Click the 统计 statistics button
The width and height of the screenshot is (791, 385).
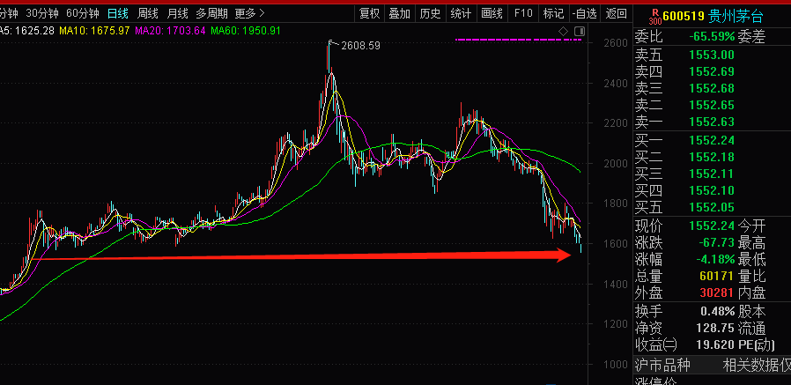(461, 13)
